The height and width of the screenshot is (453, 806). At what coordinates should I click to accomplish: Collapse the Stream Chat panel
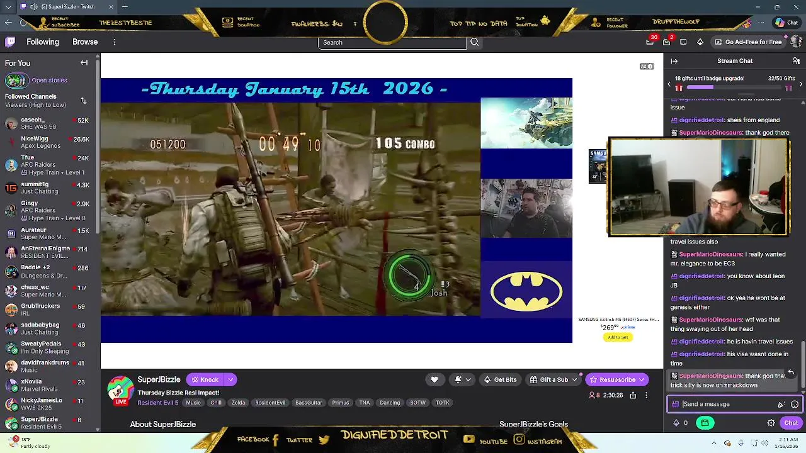pyautogui.click(x=674, y=61)
